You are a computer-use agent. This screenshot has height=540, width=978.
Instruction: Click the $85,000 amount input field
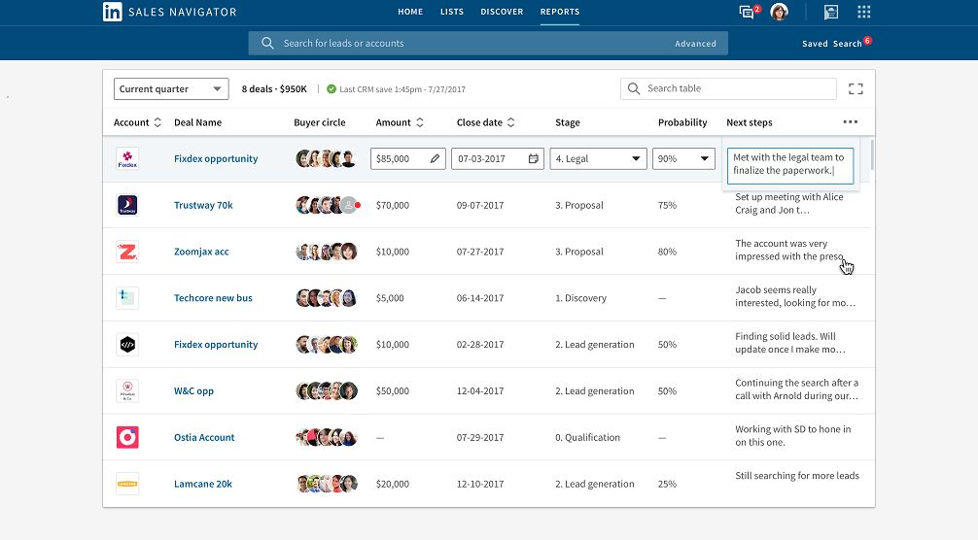tap(408, 159)
